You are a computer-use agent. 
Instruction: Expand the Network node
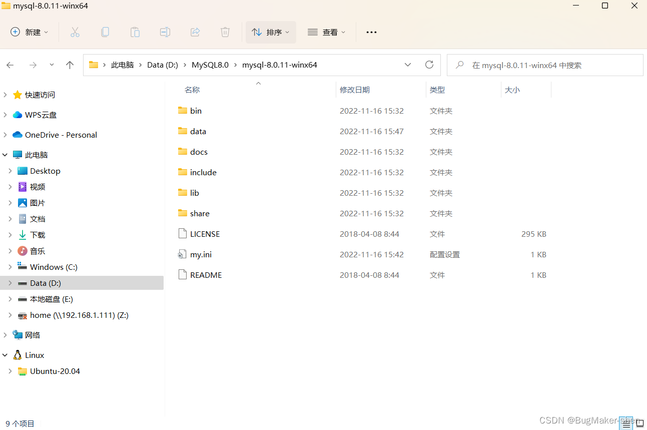(x=5, y=335)
